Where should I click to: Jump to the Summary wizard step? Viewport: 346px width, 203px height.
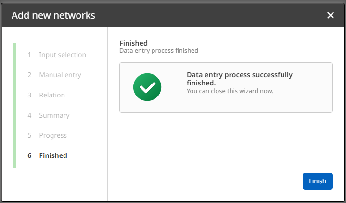point(54,115)
